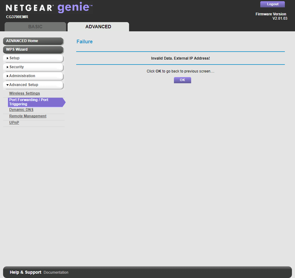Image resolution: width=295 pixels, height=278 pixels.
Task: Open the Documentation link
Action: click(56, 272)
